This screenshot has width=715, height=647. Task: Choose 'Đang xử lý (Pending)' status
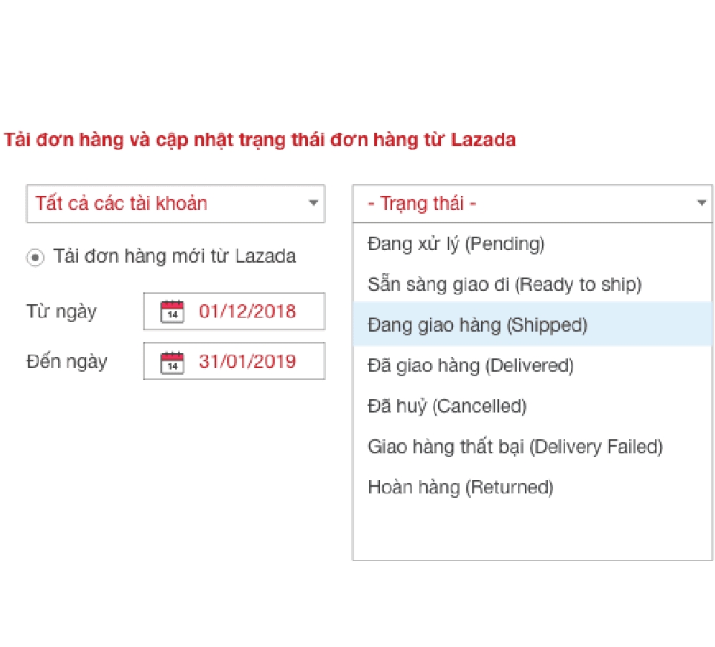[456, 243]
